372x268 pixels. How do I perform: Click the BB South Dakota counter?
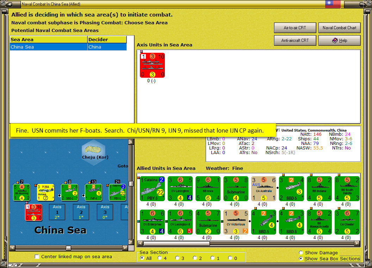coord(347,189)
